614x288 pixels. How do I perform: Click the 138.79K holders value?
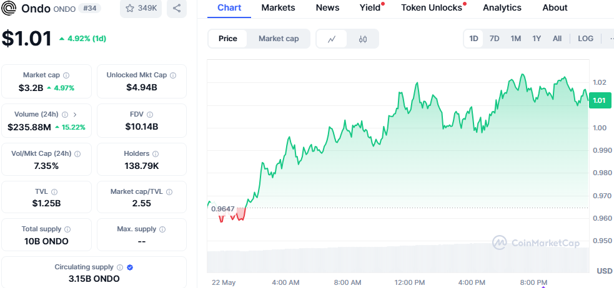point(142,166)
